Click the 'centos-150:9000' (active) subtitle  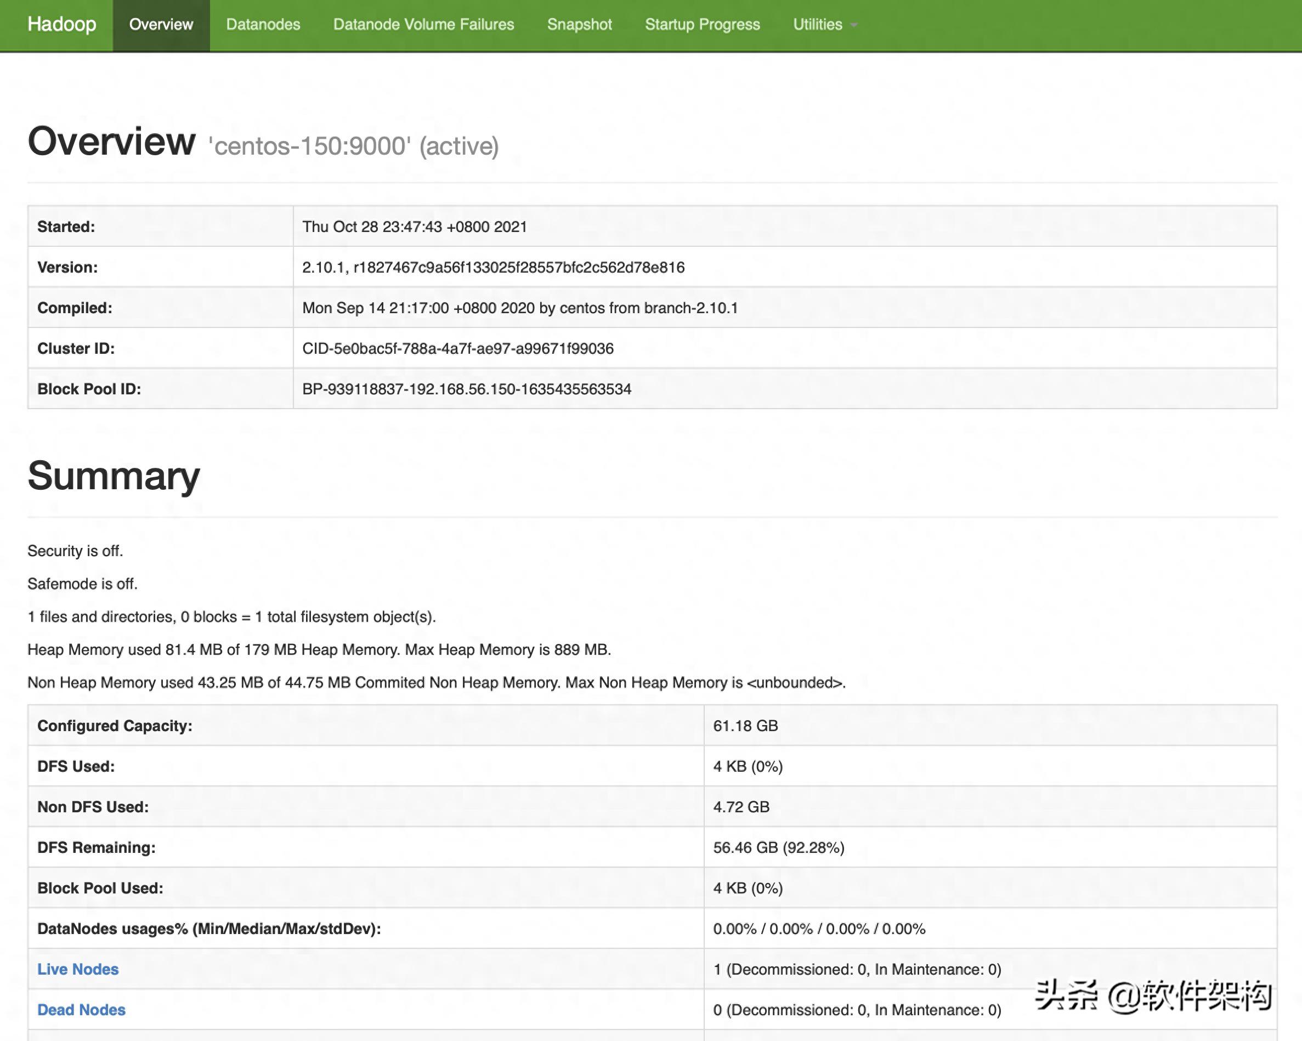(x=353, y=146)
